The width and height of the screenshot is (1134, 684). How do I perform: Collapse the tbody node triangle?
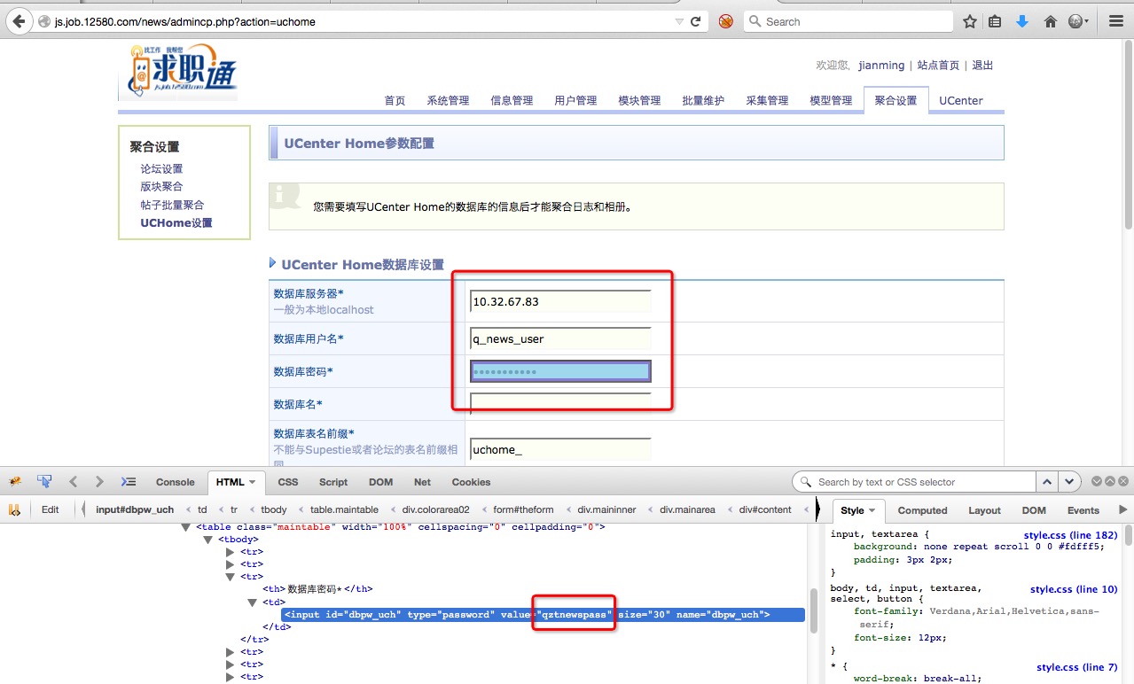(x=208, y=540)
